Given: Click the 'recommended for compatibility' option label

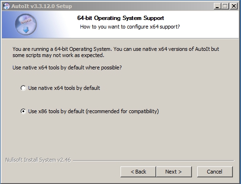Looking at the screenshot, I should (x=93, y=111).
